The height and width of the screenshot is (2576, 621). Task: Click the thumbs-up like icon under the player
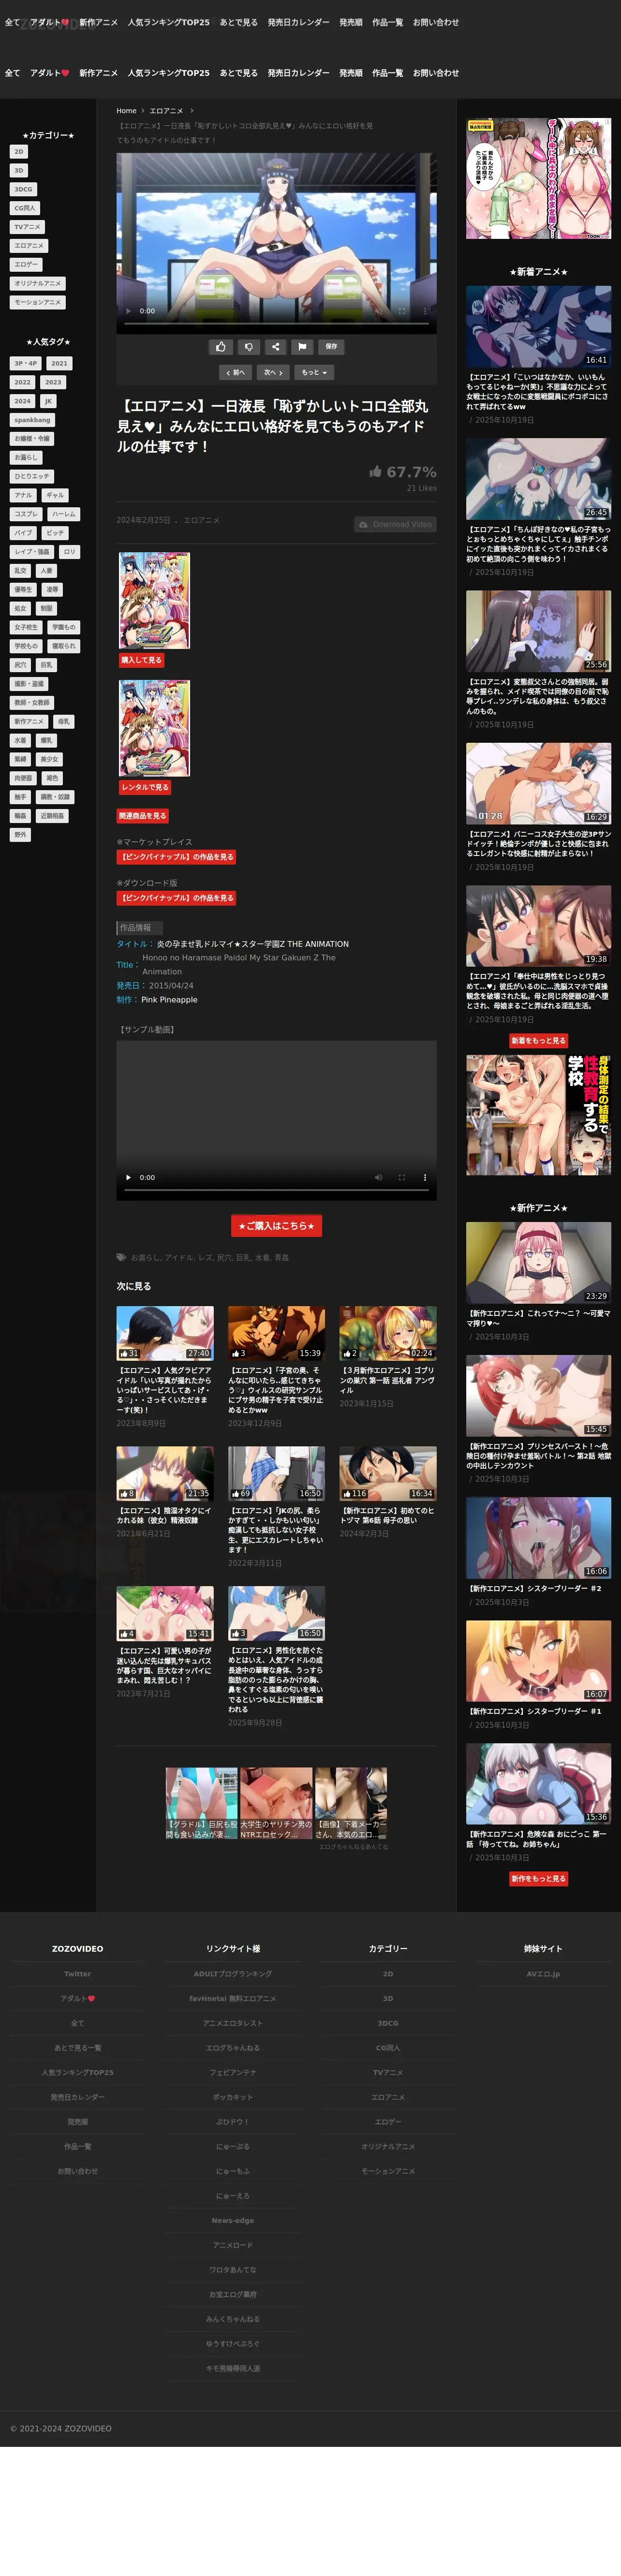click(x=221, y=346)
